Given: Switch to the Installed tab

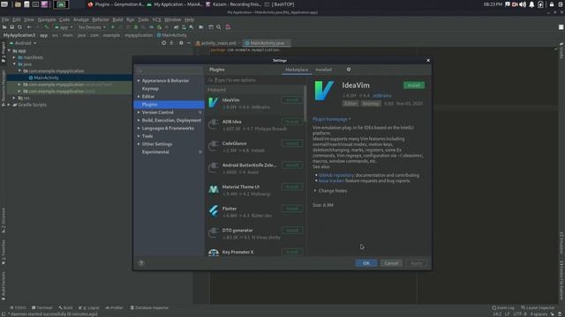Looking at the screenshot, I should tap(324, 70).
